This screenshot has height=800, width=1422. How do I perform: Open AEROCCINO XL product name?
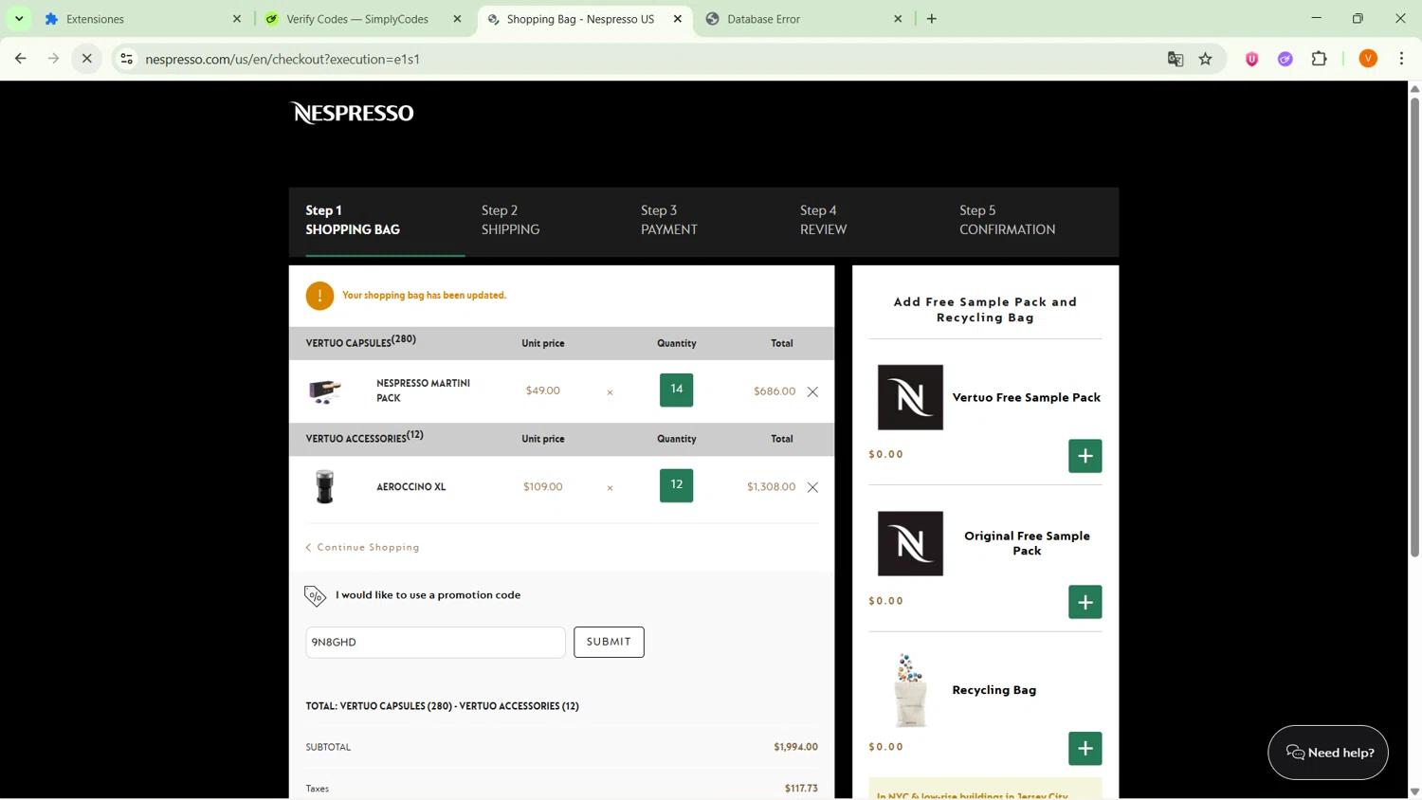410,487
